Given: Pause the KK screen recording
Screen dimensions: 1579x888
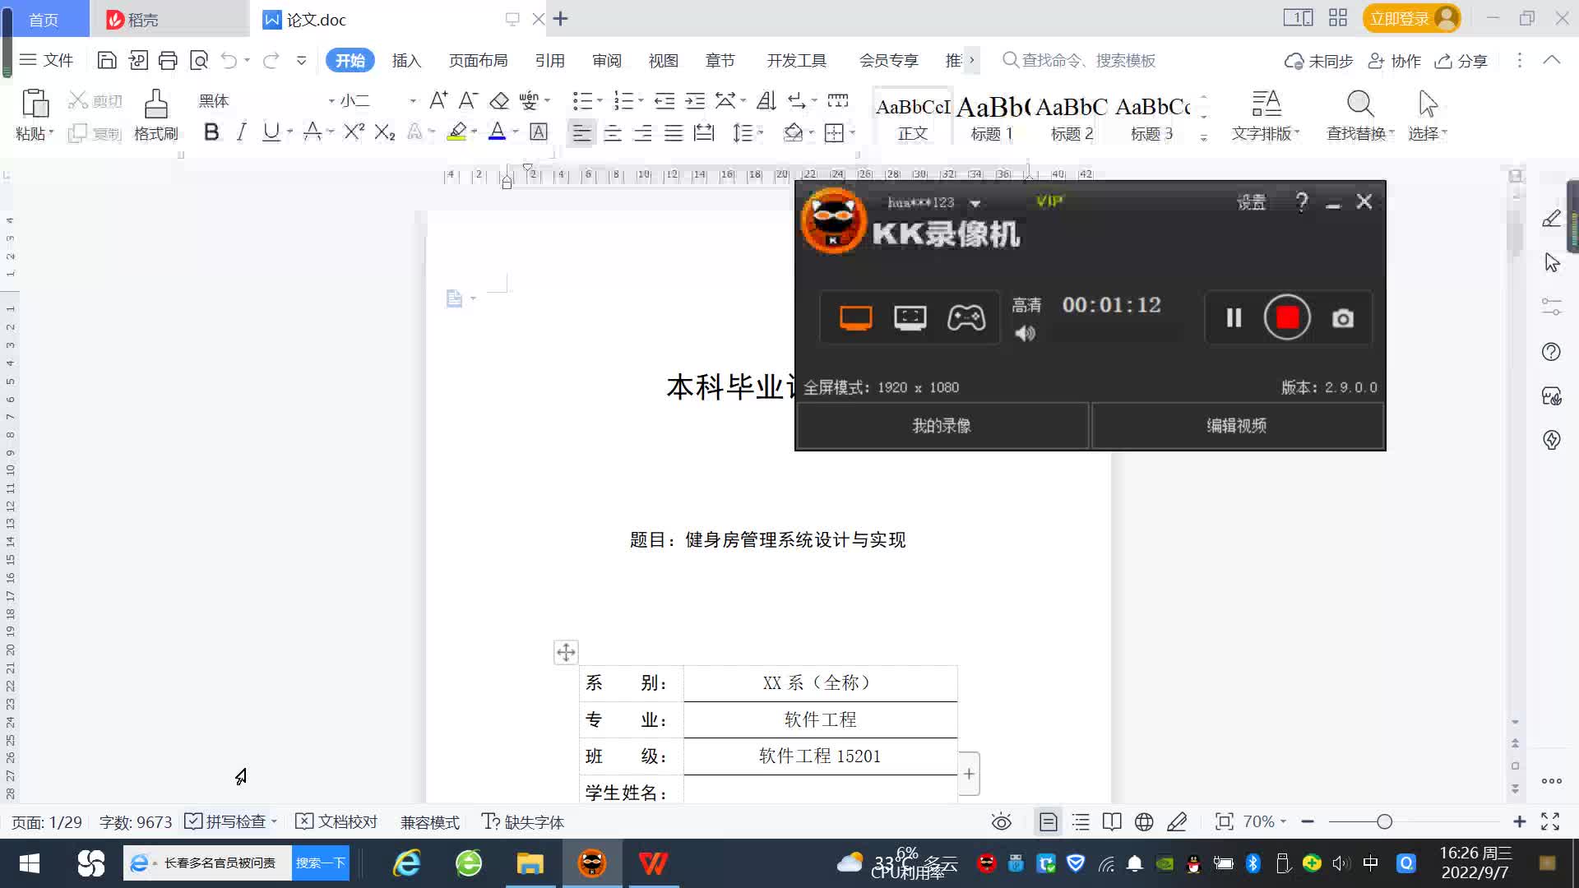Looking at the screenshot, I should (x=1234, y=318).
